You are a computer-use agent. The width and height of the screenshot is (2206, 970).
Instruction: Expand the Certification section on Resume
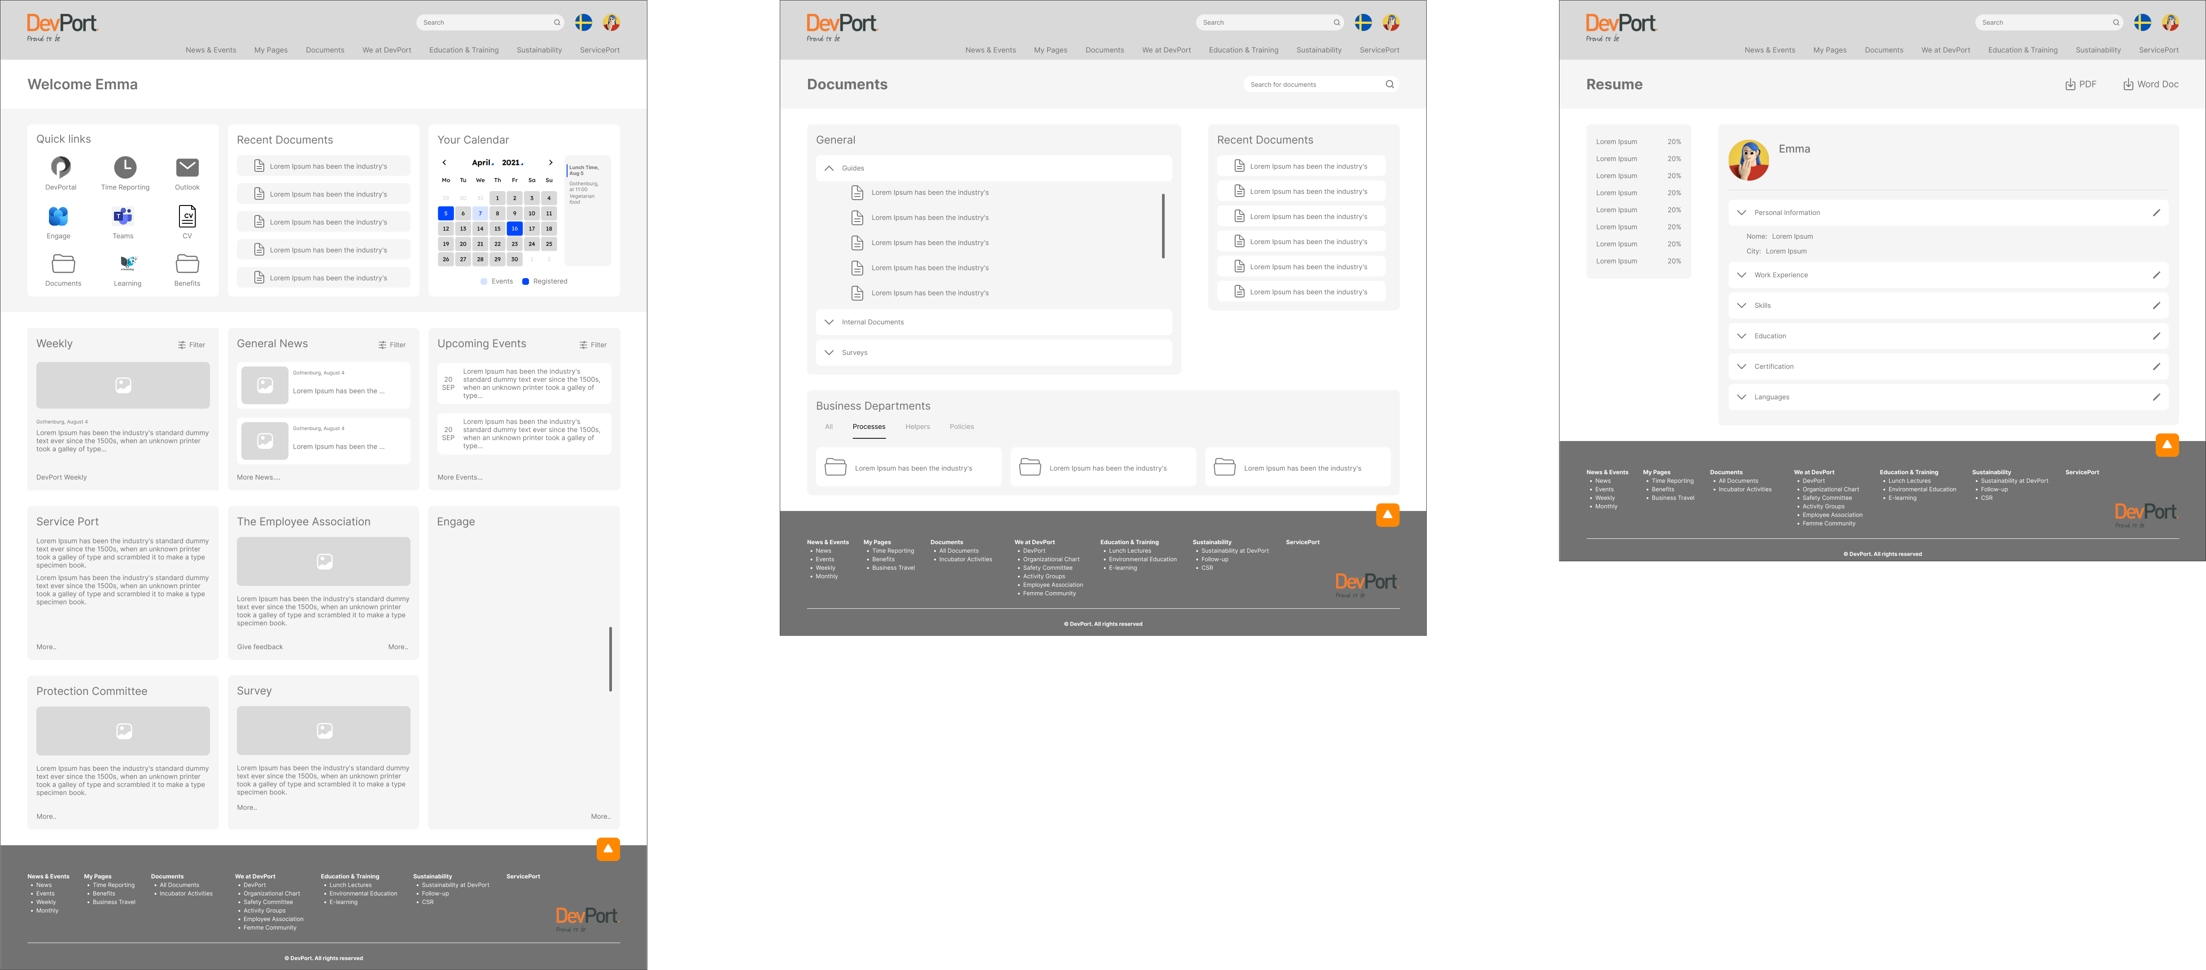click(x=1741, y=367)
